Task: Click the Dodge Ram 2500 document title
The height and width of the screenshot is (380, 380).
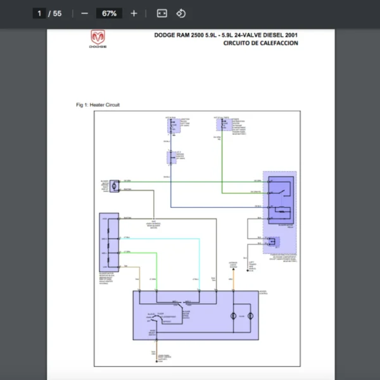Action: (225, 35)
